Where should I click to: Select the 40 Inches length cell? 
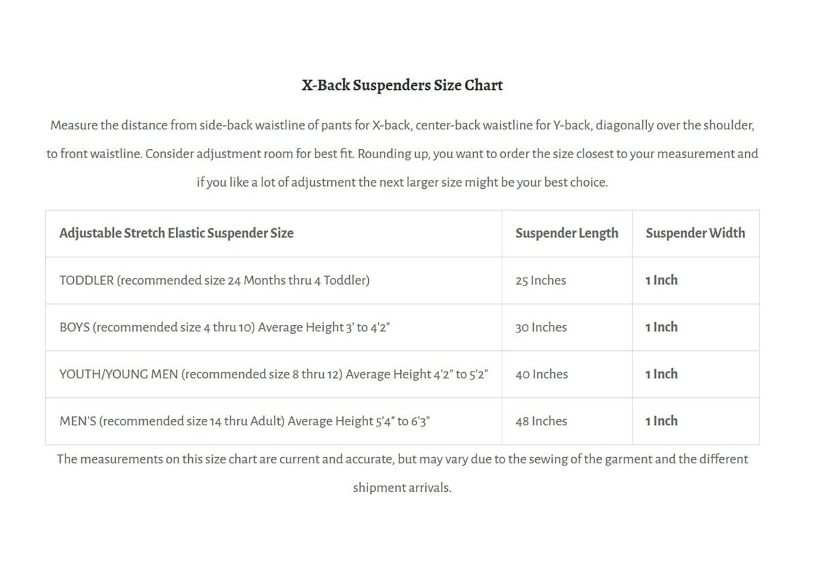coord(541,374)
